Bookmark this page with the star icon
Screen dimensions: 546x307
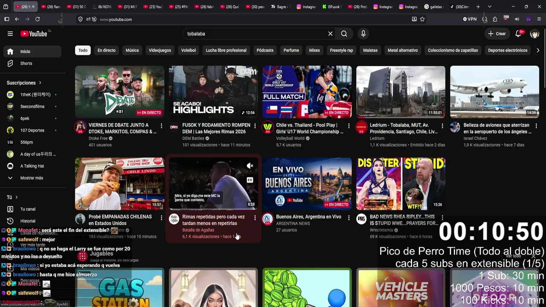click(422, 19)
